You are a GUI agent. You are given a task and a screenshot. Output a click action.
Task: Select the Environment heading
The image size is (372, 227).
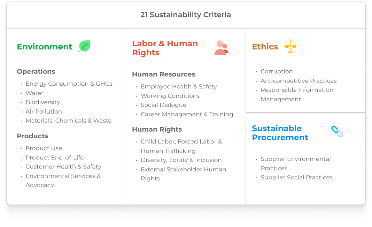(44, 47)
